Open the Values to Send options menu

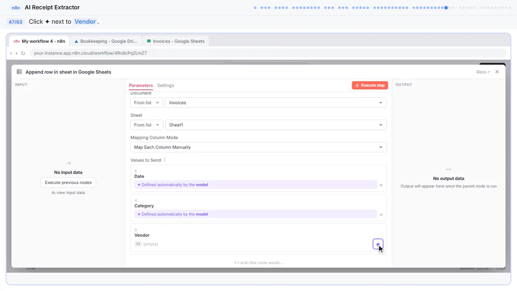coord(165,160)
